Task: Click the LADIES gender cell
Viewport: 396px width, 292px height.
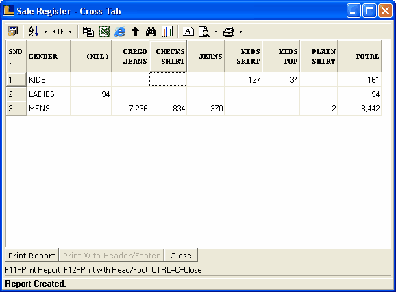Action: coord(48,94)
